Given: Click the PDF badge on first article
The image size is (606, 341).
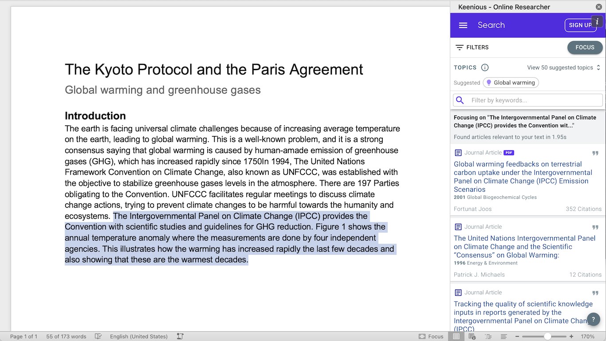Looking at the screenshot, I should point(509,153).
